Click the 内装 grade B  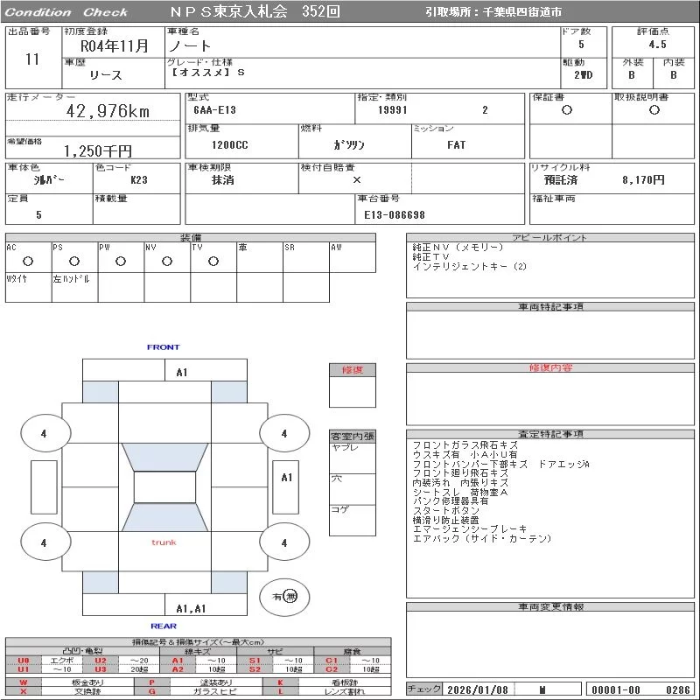point(674,75)
